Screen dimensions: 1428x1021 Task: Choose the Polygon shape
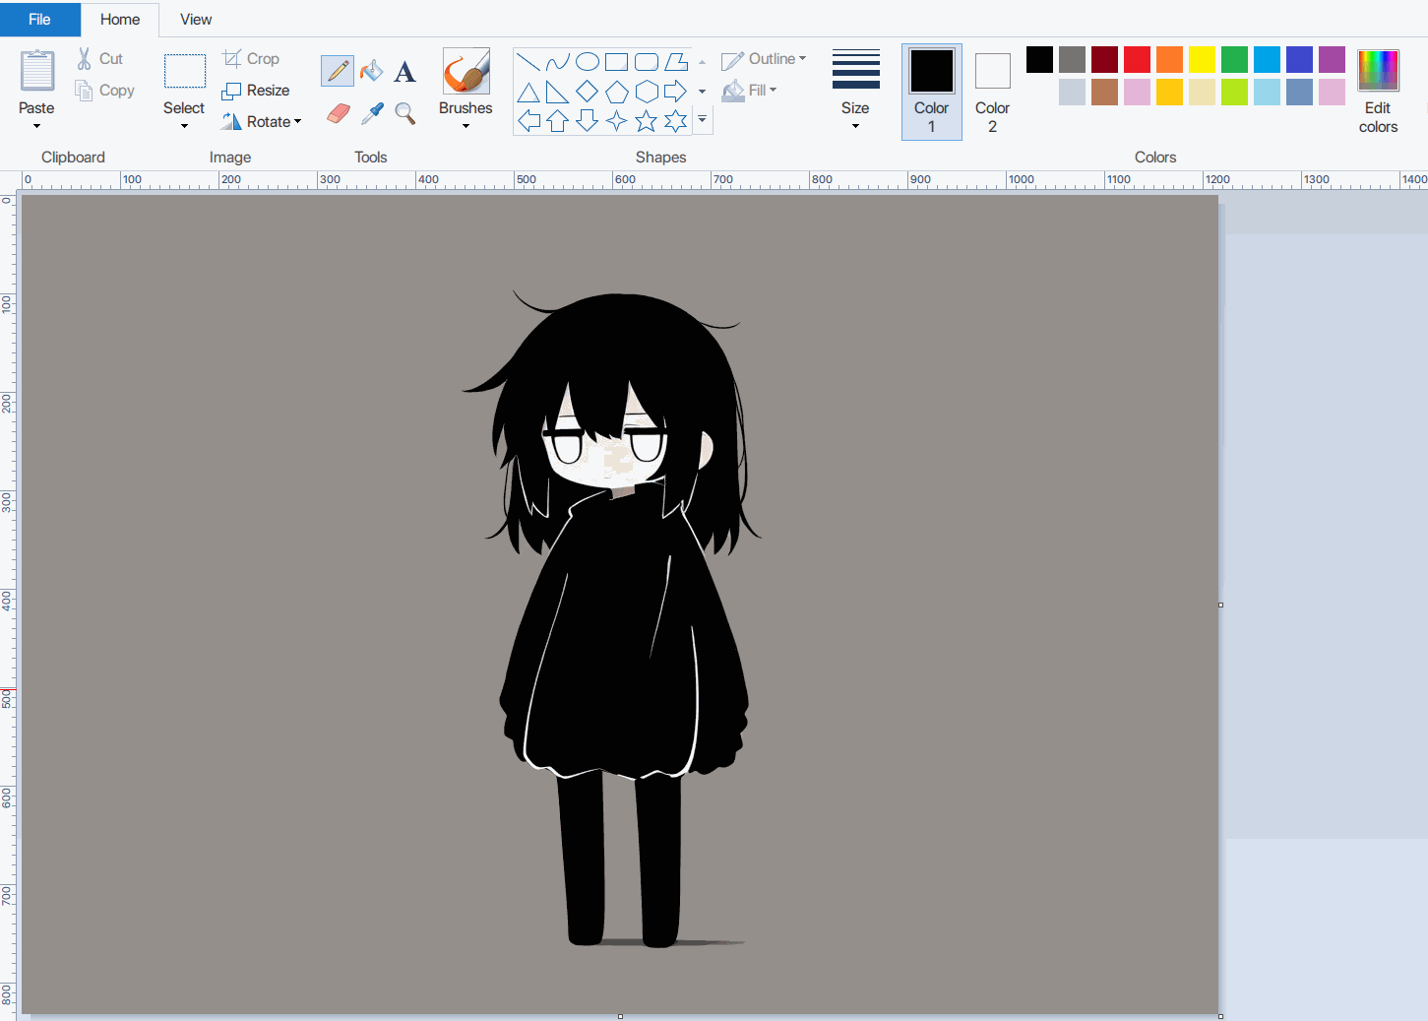pyautogui.click(x=676, y=62)
